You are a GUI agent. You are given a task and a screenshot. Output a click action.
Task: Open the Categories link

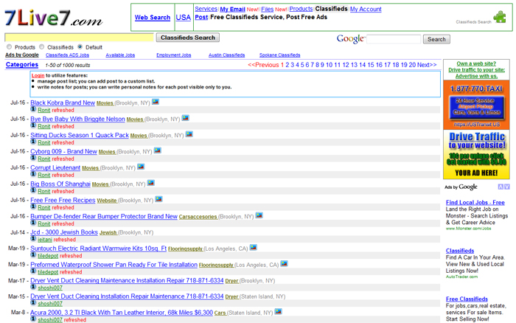click(22, 65)
